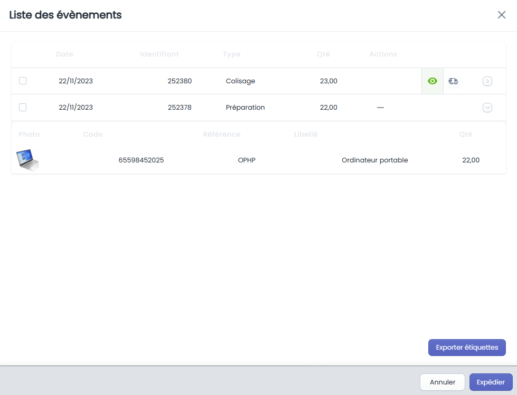The width and height of the screenshot is (517, 395).
Task: Collapse the Préparation row with down chevron
Action: click(487, 108)
